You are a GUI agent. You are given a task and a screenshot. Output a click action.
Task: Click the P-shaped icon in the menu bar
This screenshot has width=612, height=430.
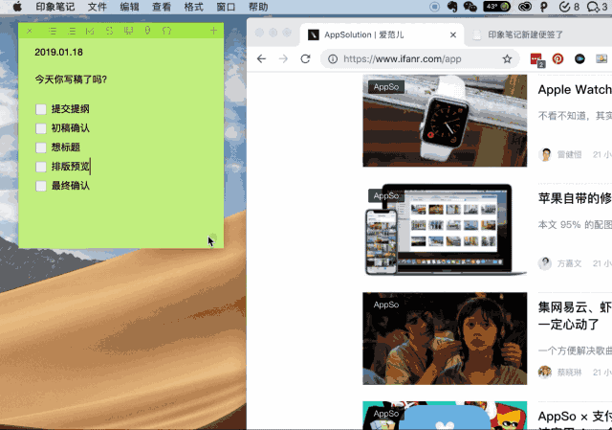pyautogui.click(x=544, y=7)
